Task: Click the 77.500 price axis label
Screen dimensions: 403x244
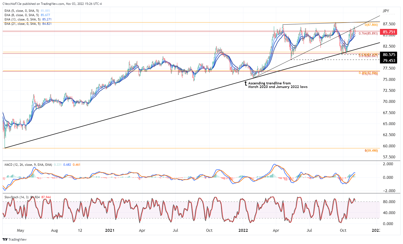Action: click(389, 68)
